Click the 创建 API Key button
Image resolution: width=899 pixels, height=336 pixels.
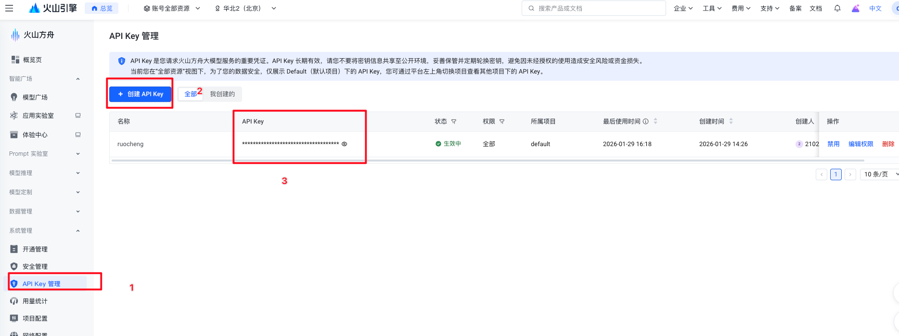(140, 94)
